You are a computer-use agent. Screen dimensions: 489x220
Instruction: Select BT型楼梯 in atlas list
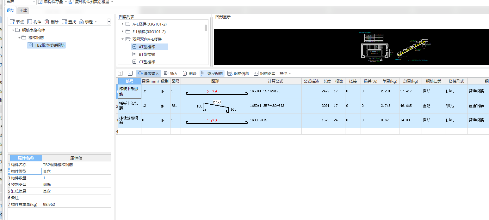147,54
